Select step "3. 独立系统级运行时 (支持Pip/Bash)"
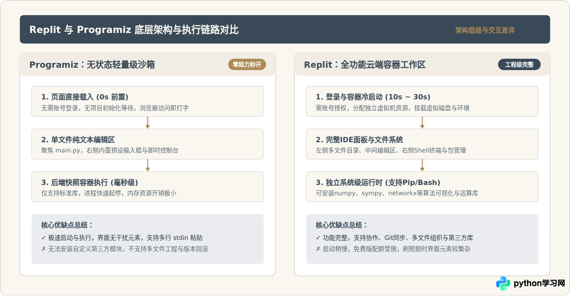The image size is (570, 296). (x=422, y=187)
